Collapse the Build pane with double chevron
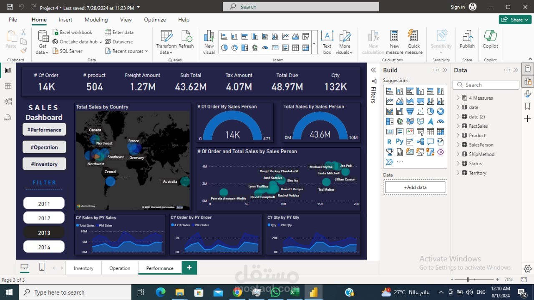 coord(445,70)
